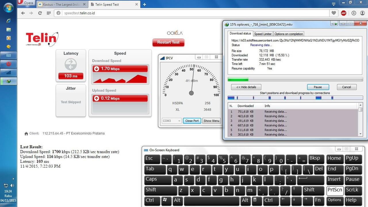This screenshot has height=207, width=368.
Task: Switch to Opera taskbar item
Action: point(9,64)
